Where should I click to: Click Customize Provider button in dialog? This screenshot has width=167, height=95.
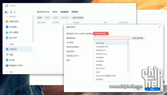(x=138, y=38)
